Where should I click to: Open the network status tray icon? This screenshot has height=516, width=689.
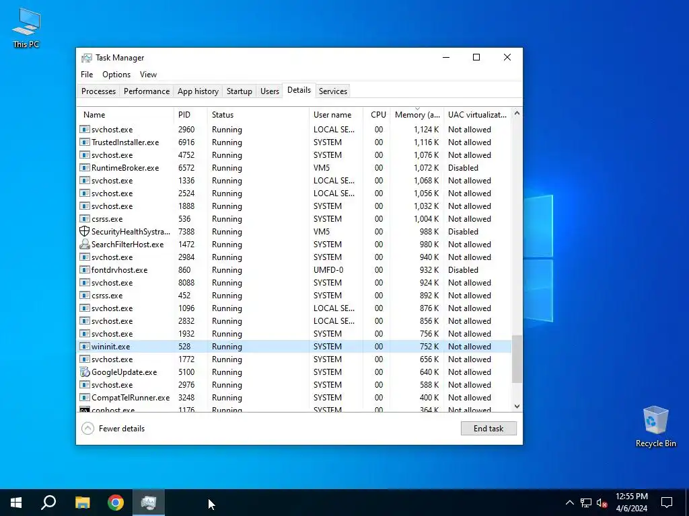[586, 503]
